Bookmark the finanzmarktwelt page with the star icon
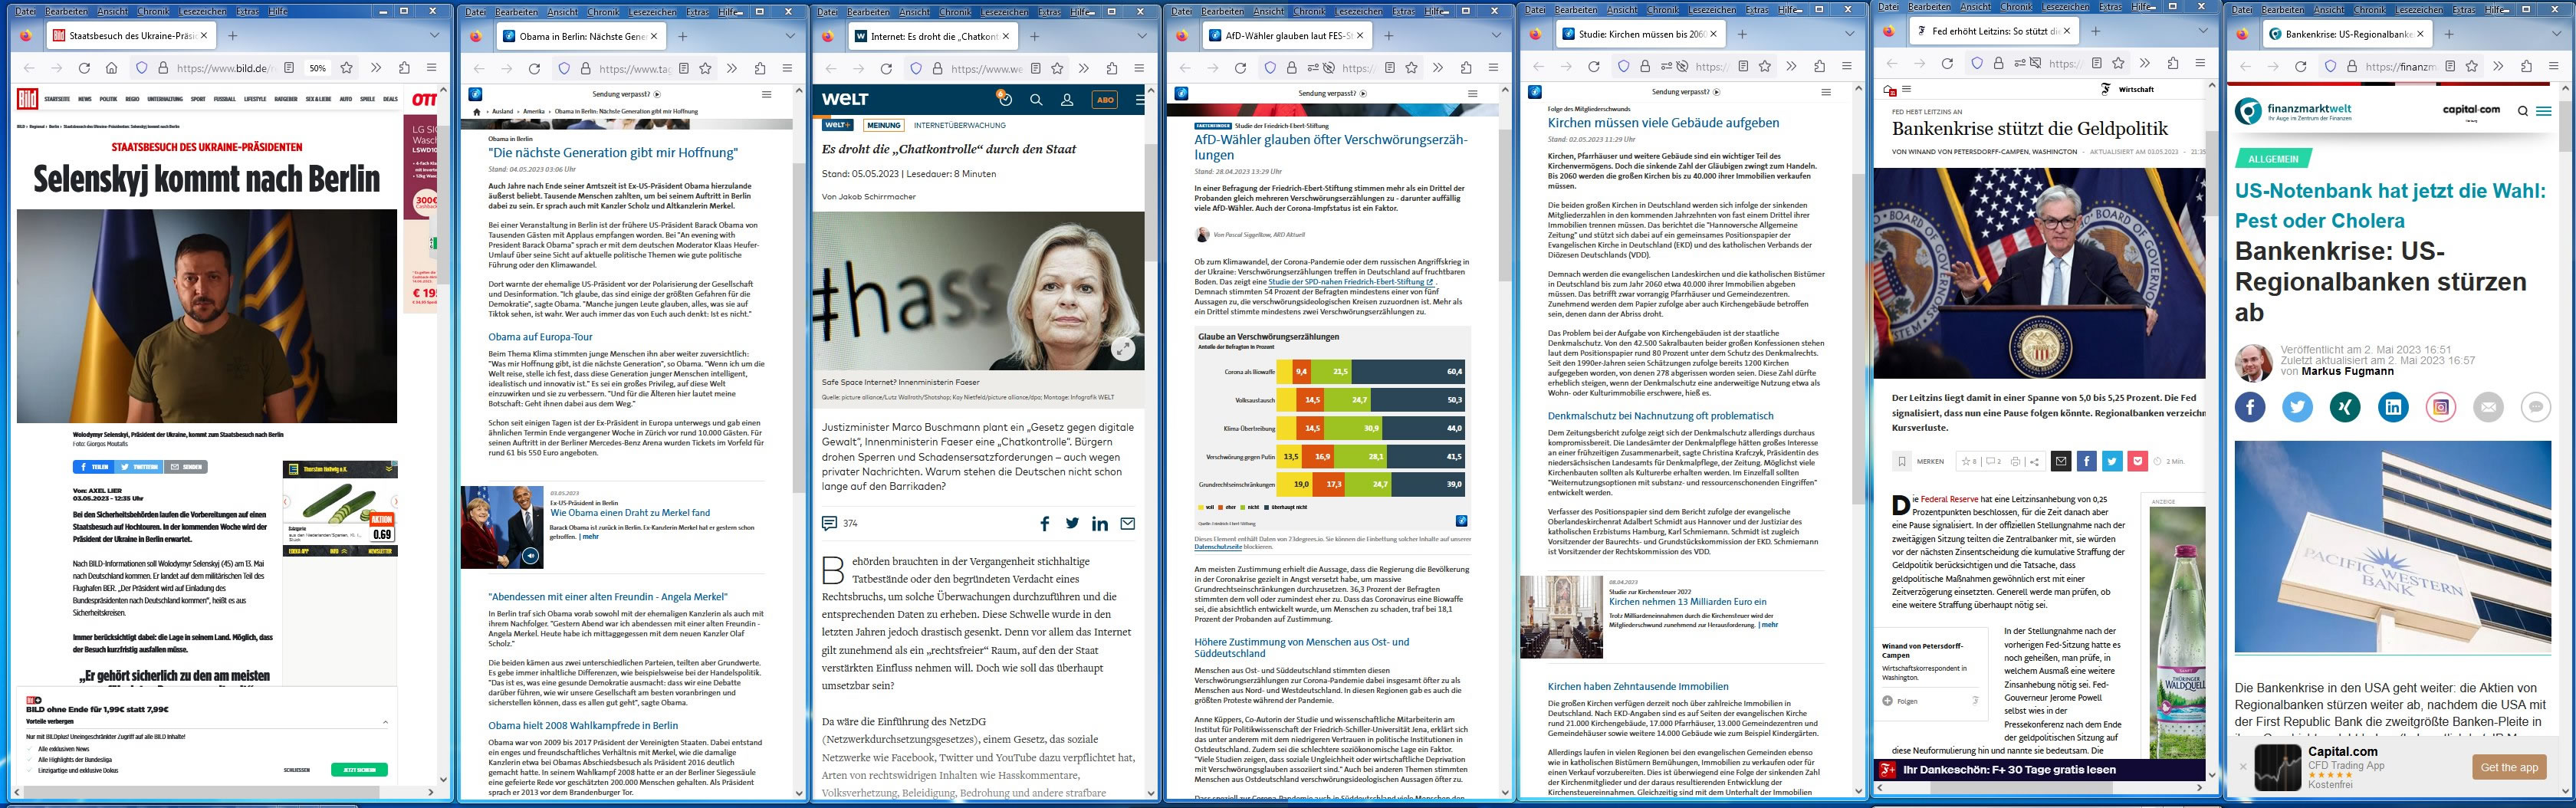Viewport: 2576px width, 808px height. click(2471, 67)
